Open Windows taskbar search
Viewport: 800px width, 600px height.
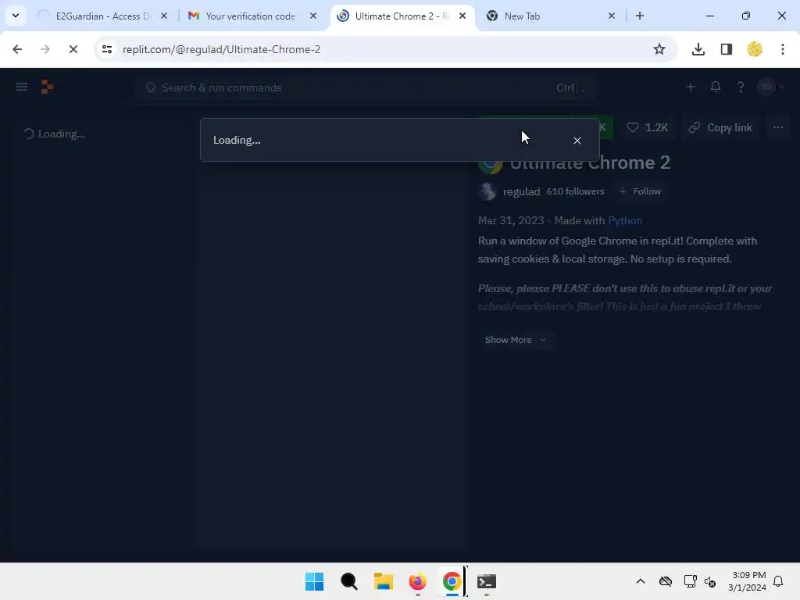pos(349,581)
